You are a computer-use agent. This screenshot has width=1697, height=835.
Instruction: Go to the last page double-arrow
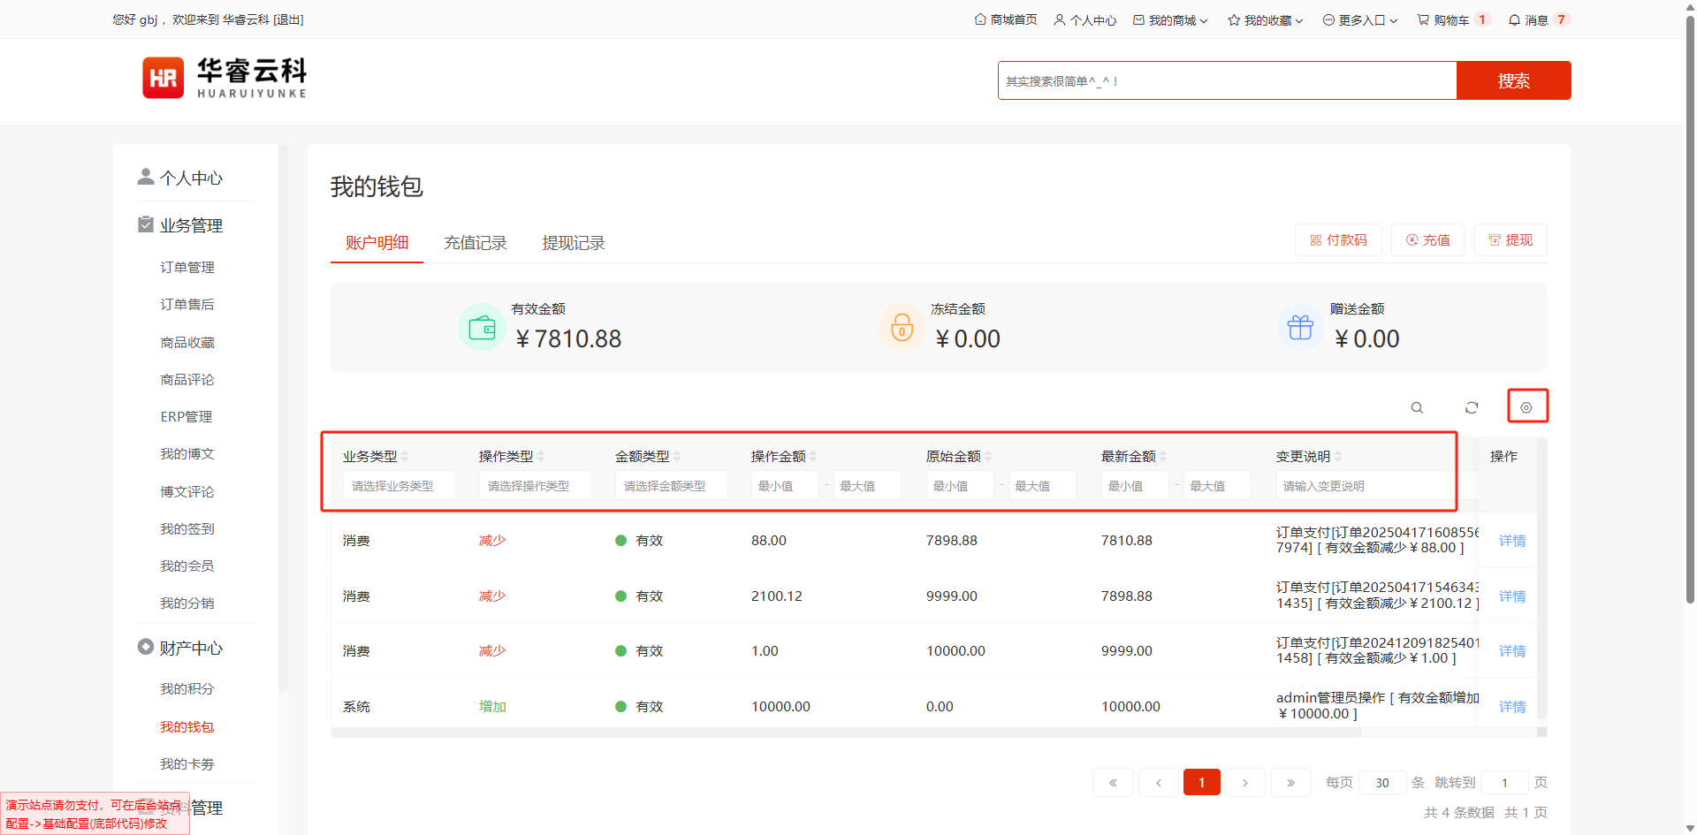1290,783
